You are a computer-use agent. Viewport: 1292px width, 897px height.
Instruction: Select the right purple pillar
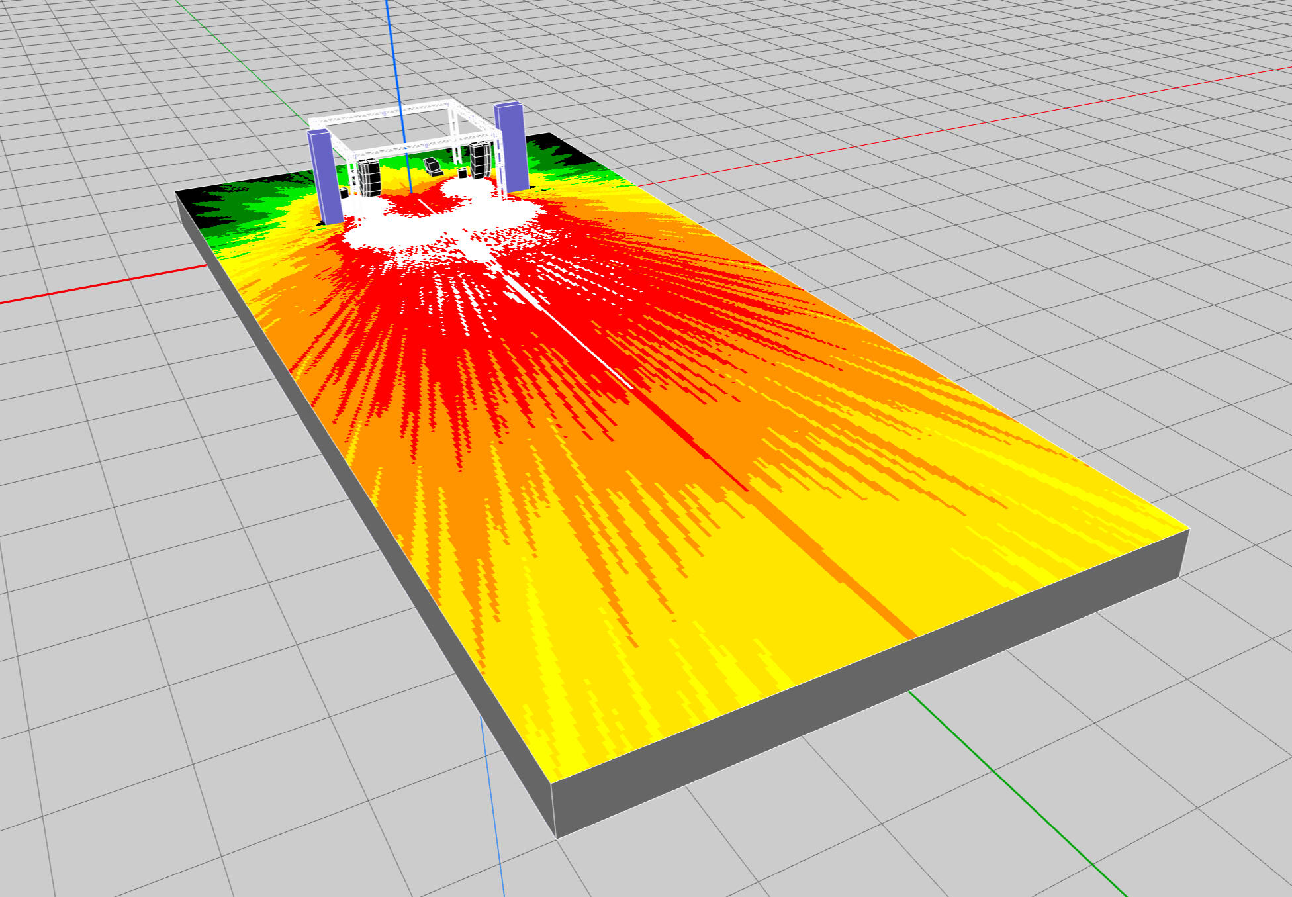(x=514, y=147)
